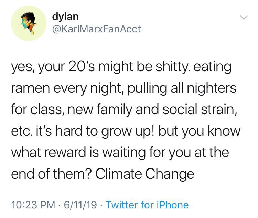Click dylan's profile avatar picture

[x=29, y=24]
